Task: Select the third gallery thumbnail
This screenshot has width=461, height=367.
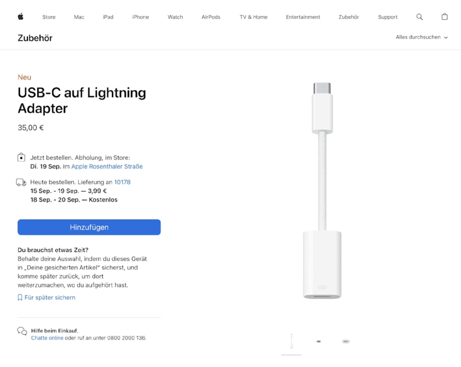Action: [x=346, y=341]
